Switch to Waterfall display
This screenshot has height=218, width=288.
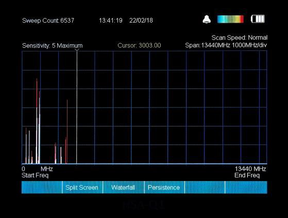click(x=124, y=187)
